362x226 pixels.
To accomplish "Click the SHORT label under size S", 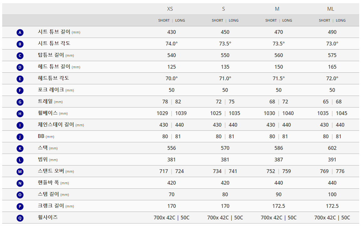I will [x=217, y=20].
